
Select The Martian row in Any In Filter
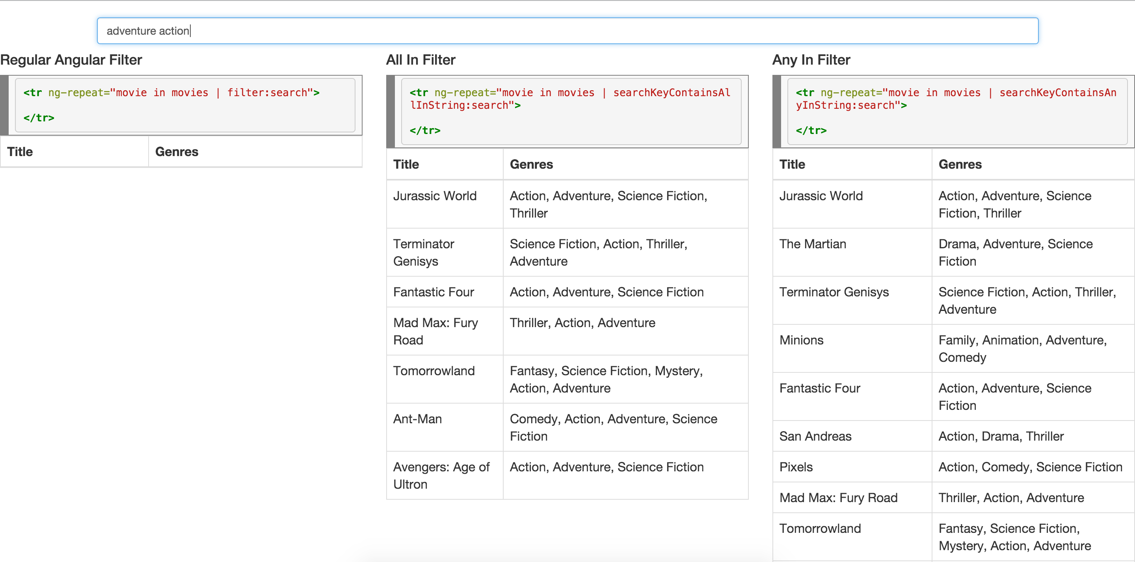tap(813, 244)
